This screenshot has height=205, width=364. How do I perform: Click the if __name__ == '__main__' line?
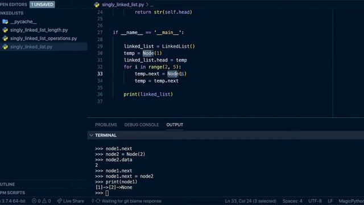pyautogui.click(x=148, y=32)
